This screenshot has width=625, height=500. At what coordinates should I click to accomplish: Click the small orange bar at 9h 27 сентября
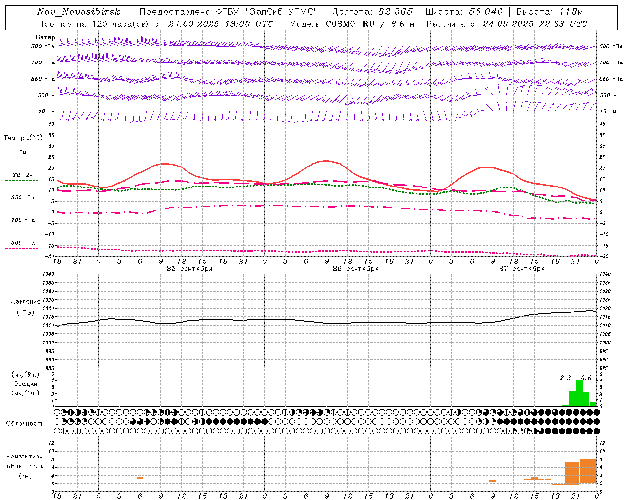tap(493, 481)
